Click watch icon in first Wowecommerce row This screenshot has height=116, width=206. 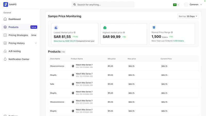(73, 66)
